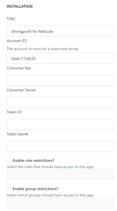Image resolution: width=117 pixels, height=211 pixels.
Task: Focus the Token Secret input box
Action: (60, 146)
